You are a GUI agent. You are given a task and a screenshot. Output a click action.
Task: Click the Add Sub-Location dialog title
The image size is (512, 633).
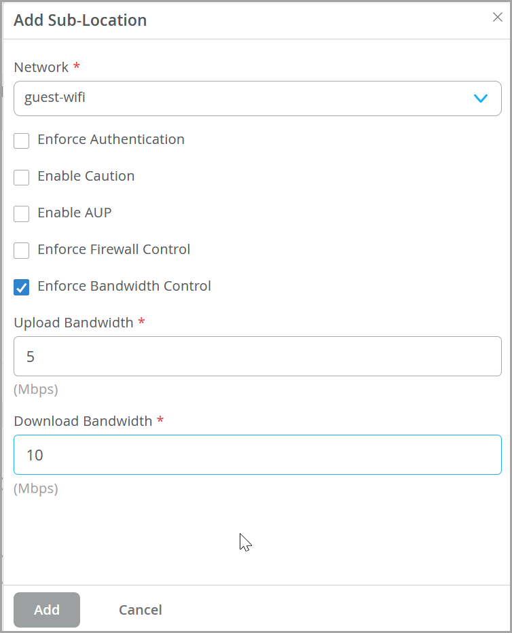click(80, 20)
